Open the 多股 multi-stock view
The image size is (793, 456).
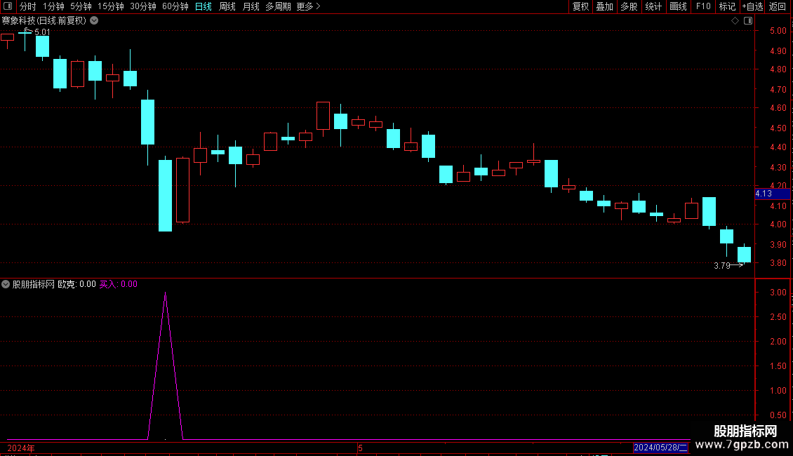[x=629, y=6]
